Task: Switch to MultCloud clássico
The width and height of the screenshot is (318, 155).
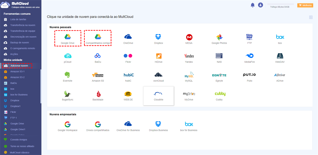Action: point(20,153)
